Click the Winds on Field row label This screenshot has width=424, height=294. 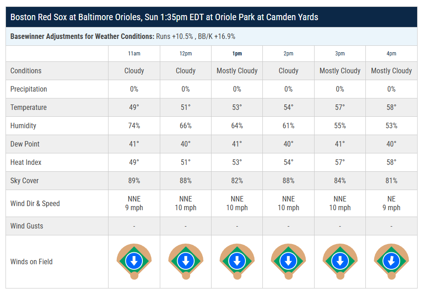[x=32, y=262]
